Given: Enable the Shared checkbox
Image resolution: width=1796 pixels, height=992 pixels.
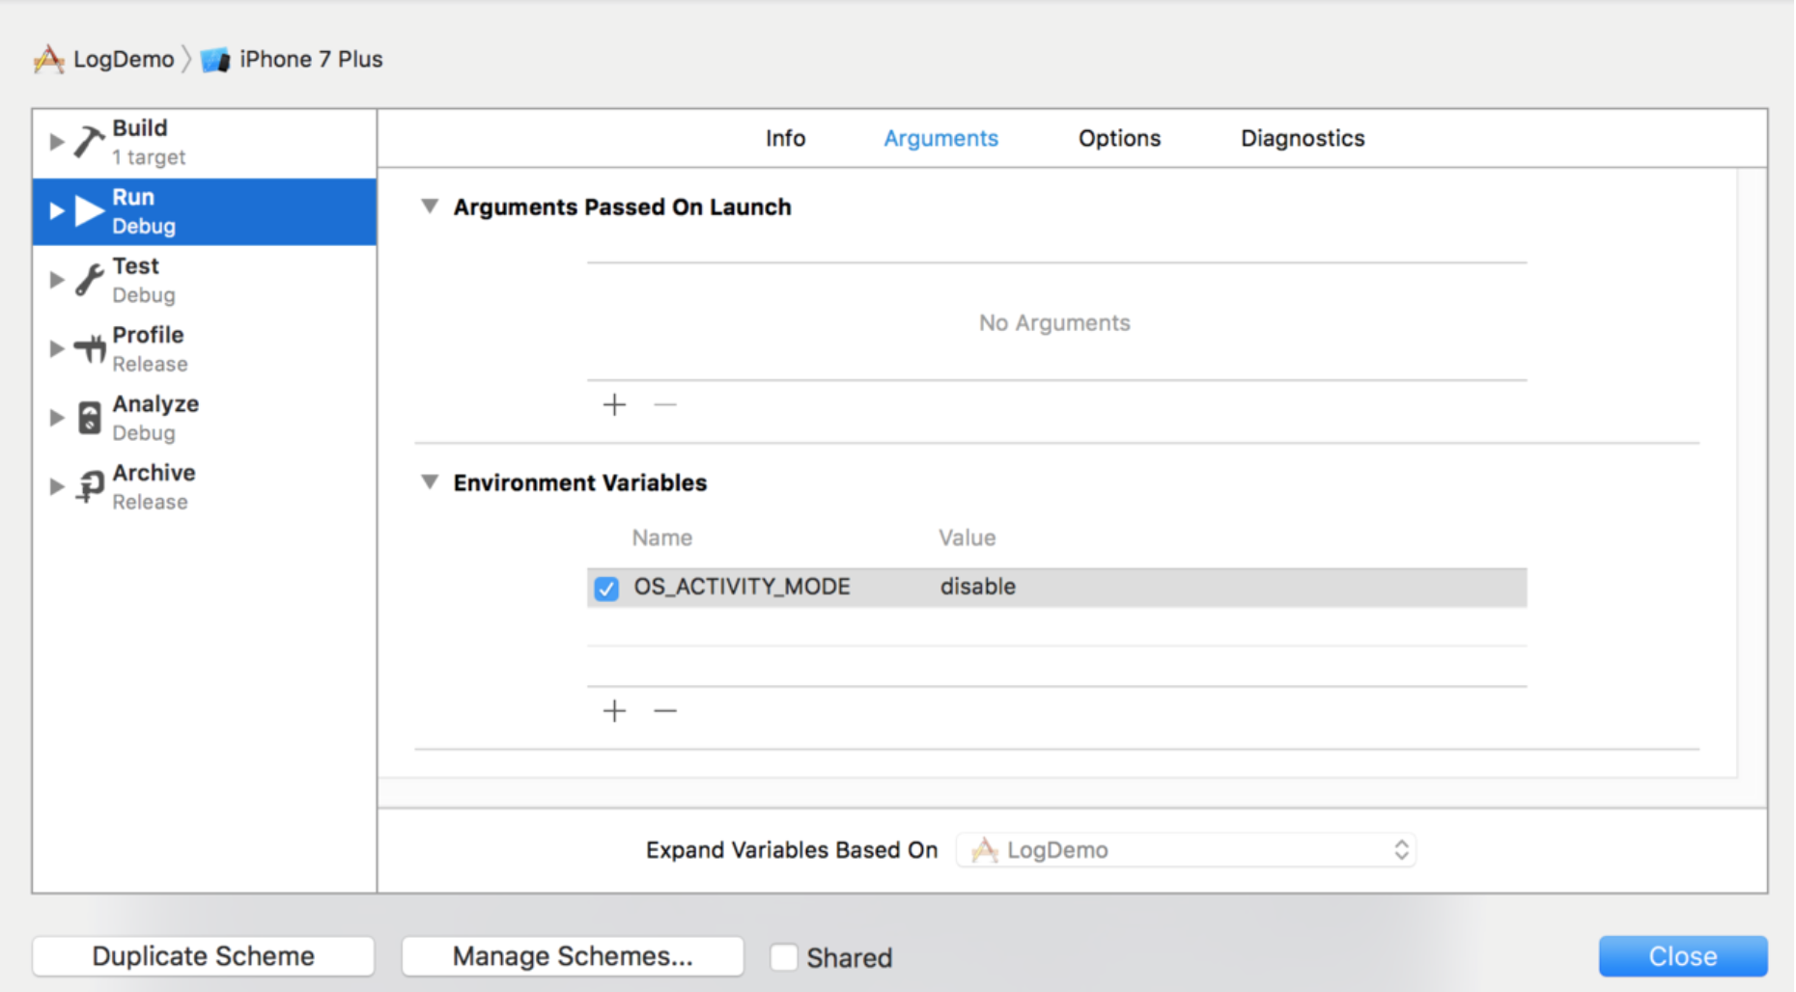Looking at the screenshot, I should 784,957.
